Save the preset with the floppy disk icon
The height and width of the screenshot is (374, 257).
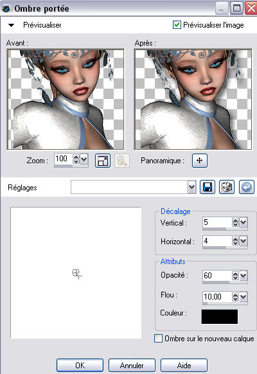pyautogui.click(x=208, y=187)
